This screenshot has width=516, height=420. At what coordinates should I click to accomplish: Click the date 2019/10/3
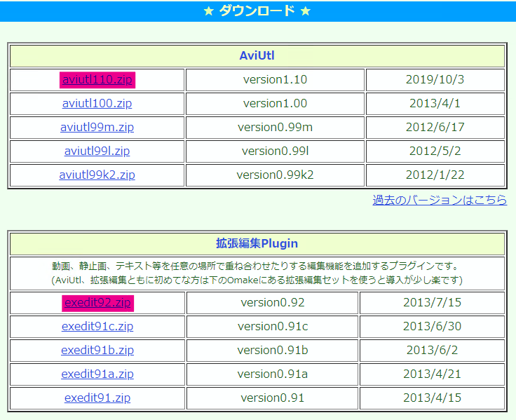tap(435, 80)
